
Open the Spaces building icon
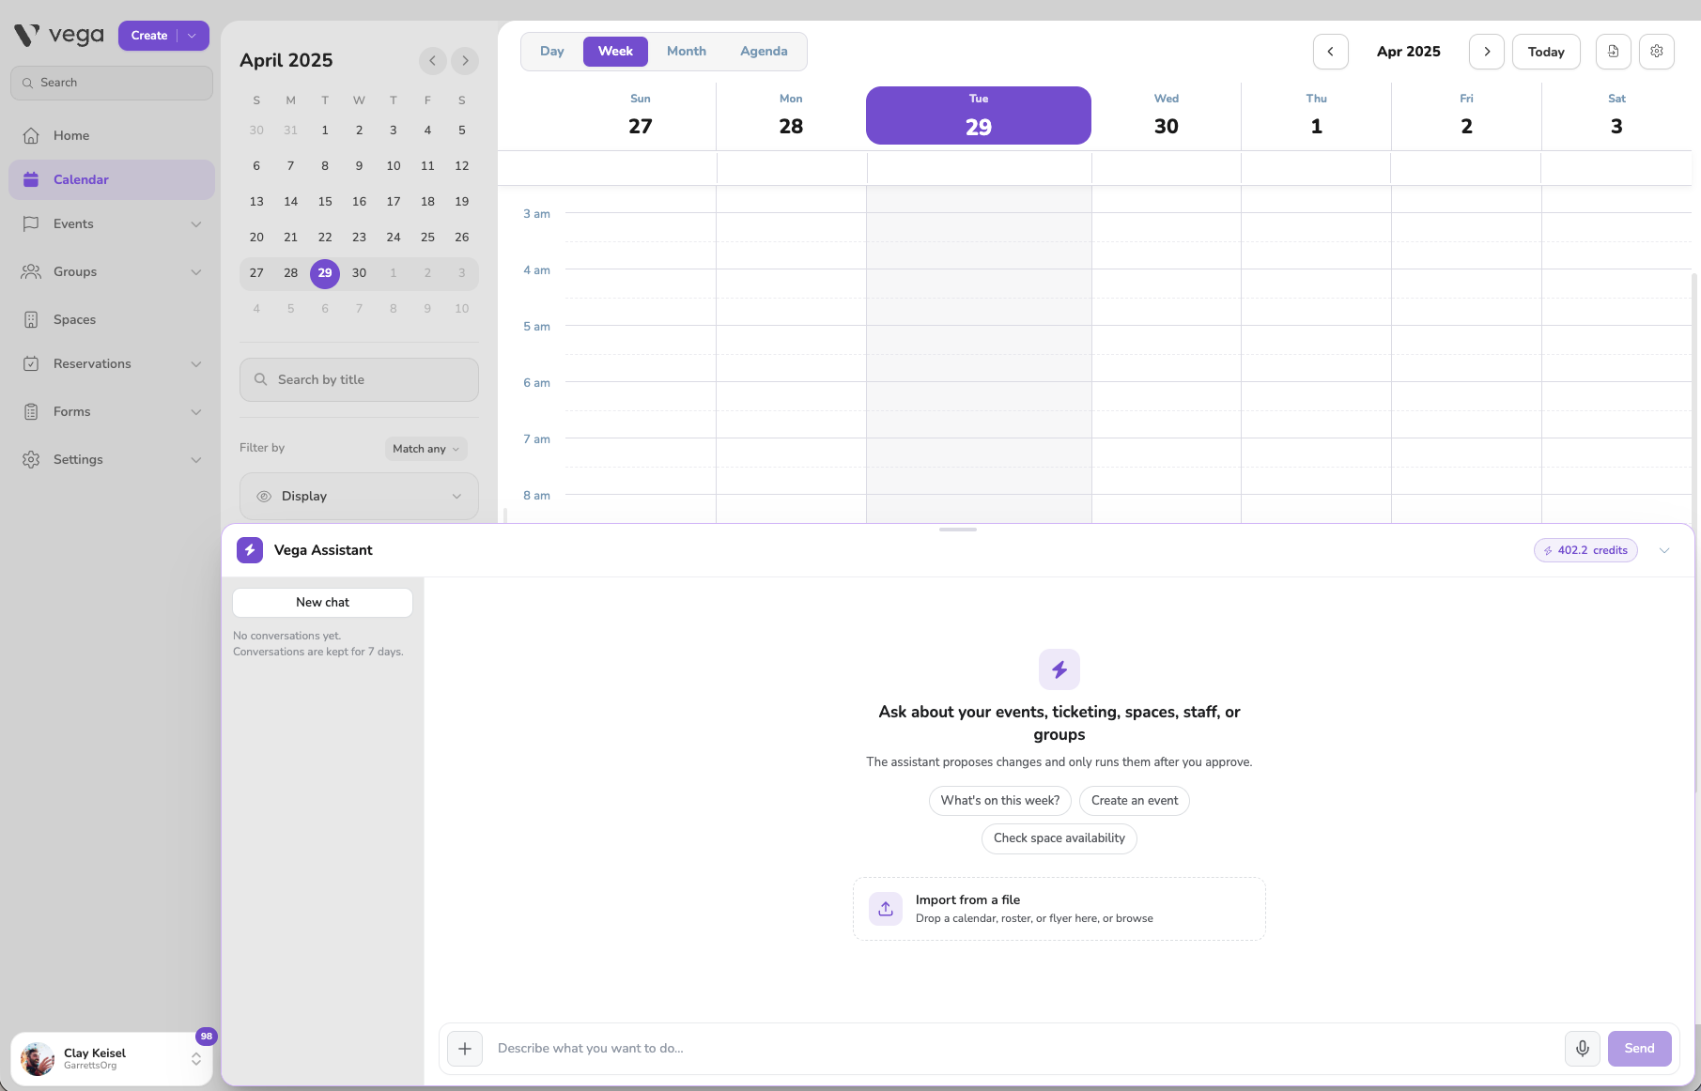coord(31,319)
